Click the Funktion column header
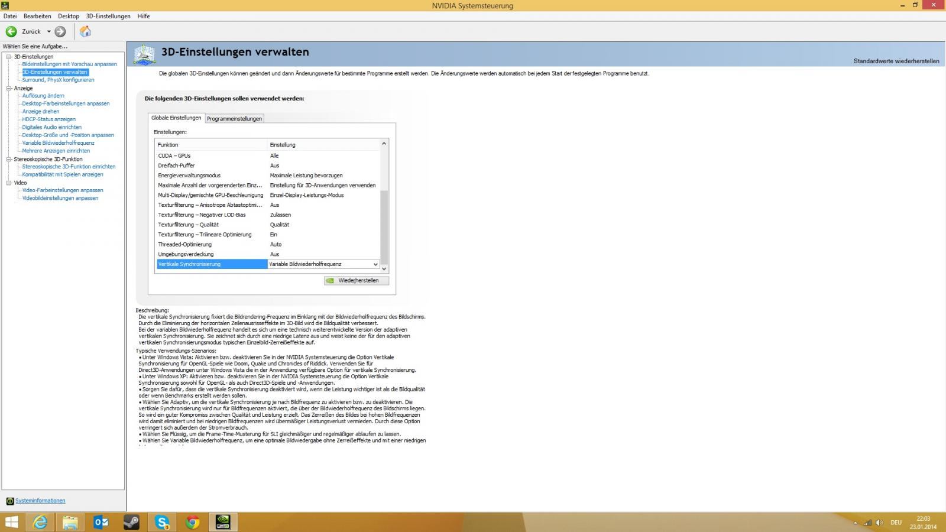Image resolution: width=946 pixels, height=532 pixels. point(212,145)
